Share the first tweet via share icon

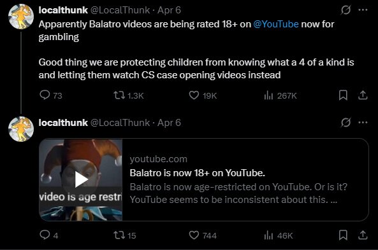coord(363,95)
